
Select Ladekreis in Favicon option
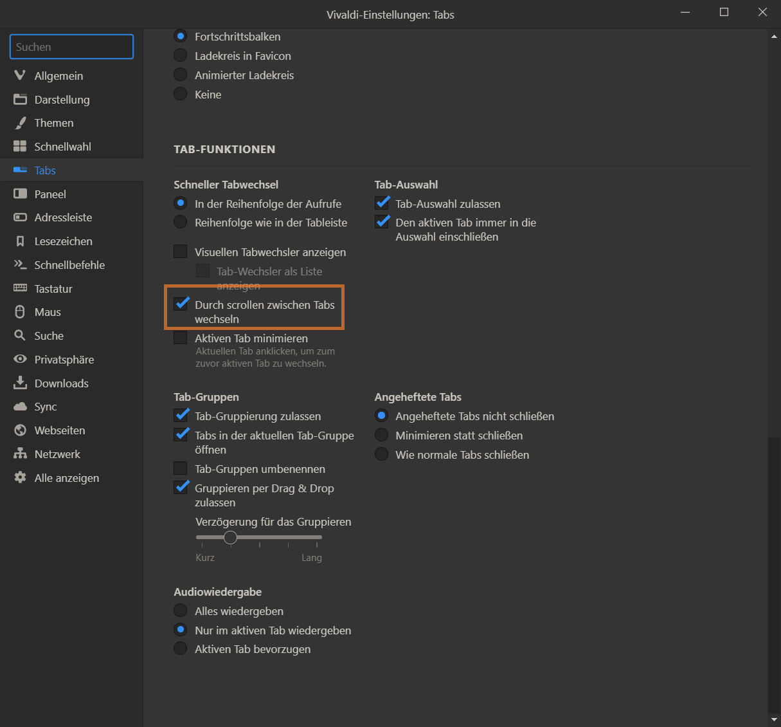(181, 55)
